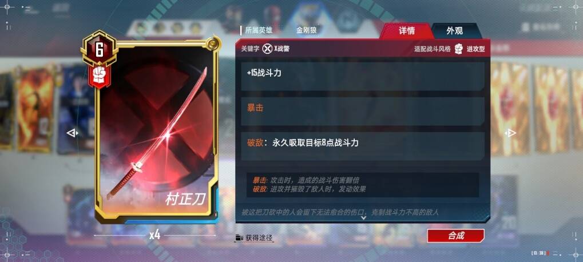
Task: Go to previous card with left arrow
Action: point(73,133)
